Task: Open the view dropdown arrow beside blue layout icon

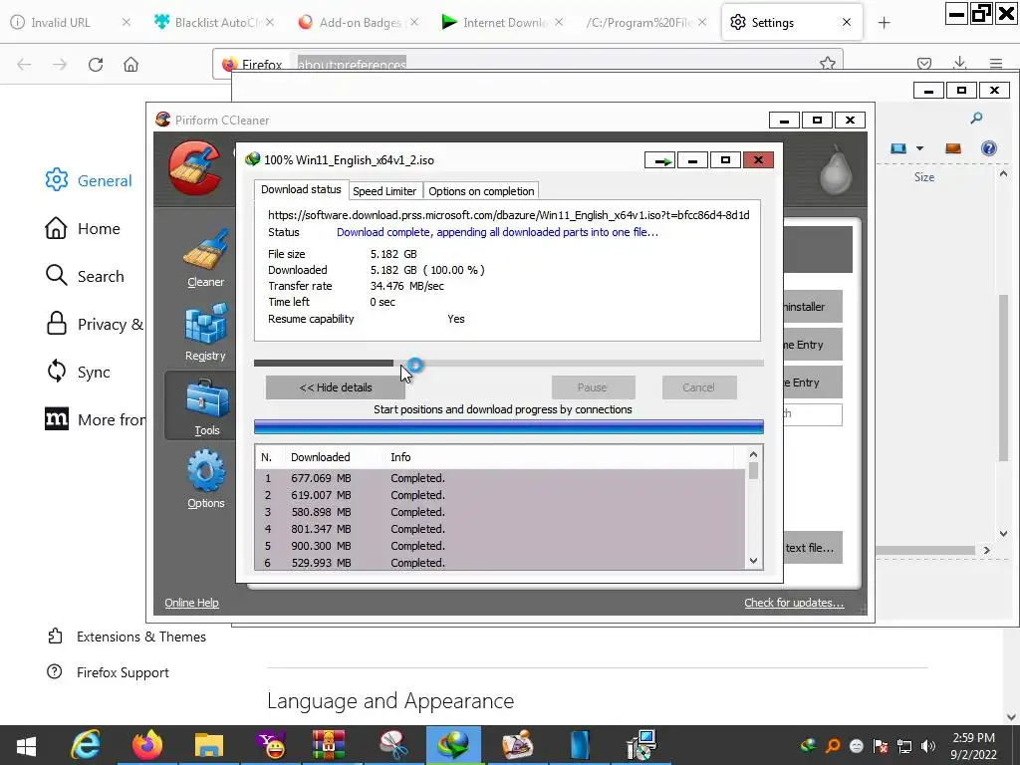Action: tap(919, 148)
